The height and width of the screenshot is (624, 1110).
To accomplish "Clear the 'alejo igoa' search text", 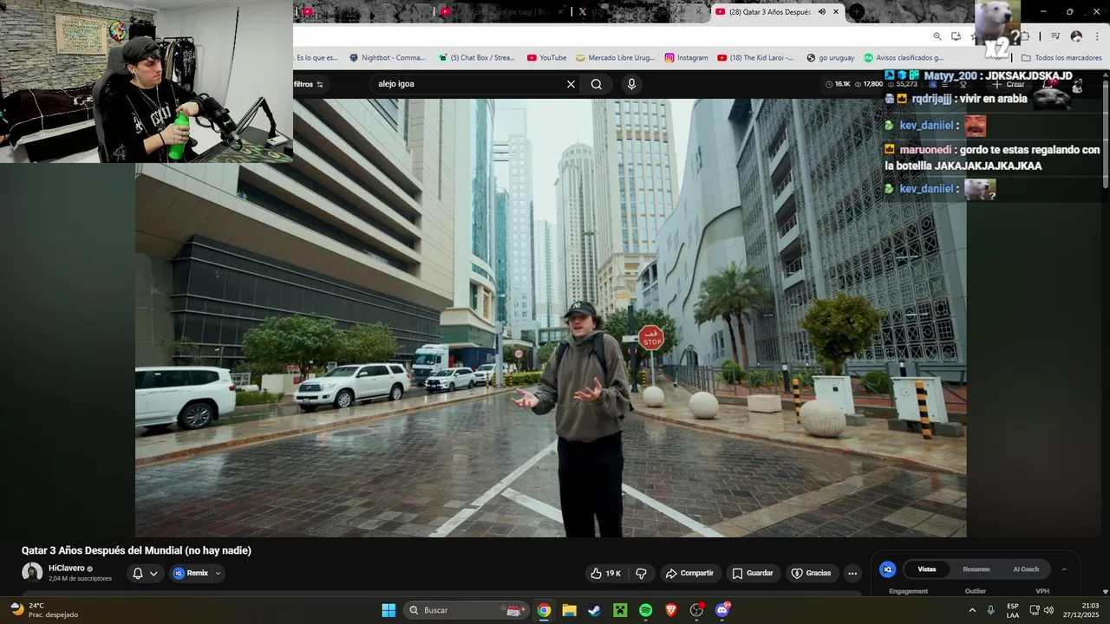I will click(x=571, y=84).
